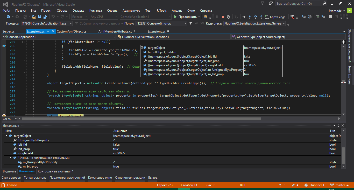
Task: Save the current file with Save icon
Action: [40, 17]
